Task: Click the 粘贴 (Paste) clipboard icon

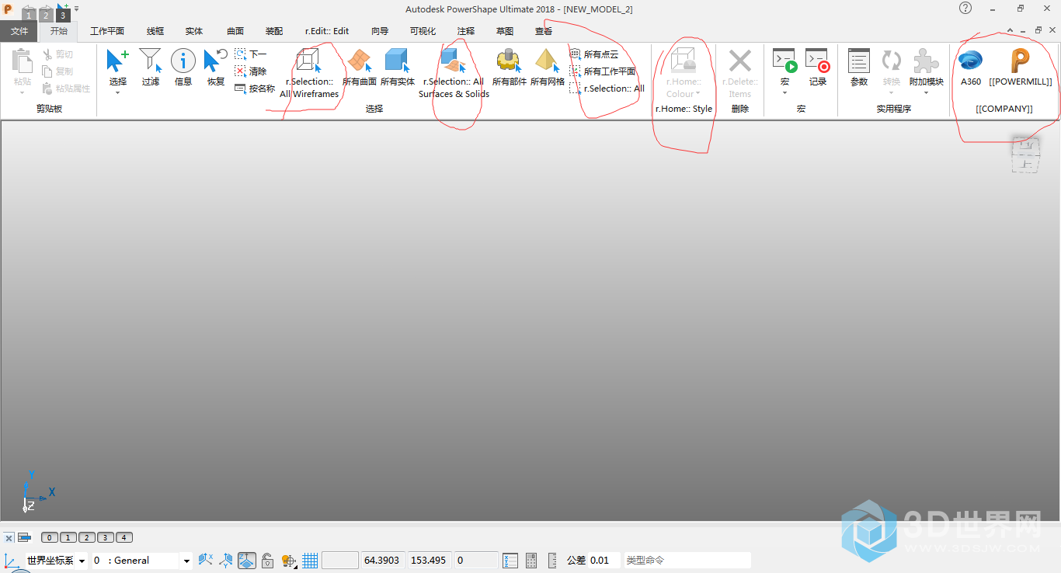Action: click(x=23, y=61)
